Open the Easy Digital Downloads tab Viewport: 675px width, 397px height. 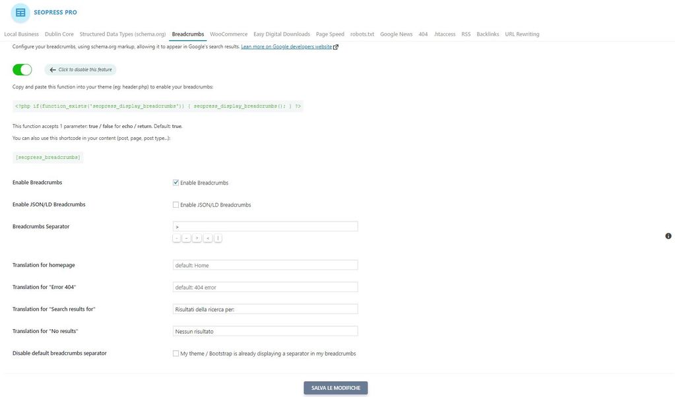pyautogui.click(x=282, y=34)
